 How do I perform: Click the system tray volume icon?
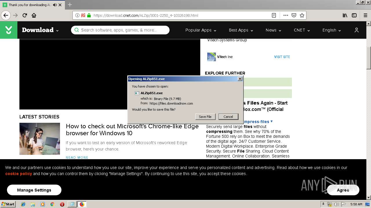tap(336, 204)
